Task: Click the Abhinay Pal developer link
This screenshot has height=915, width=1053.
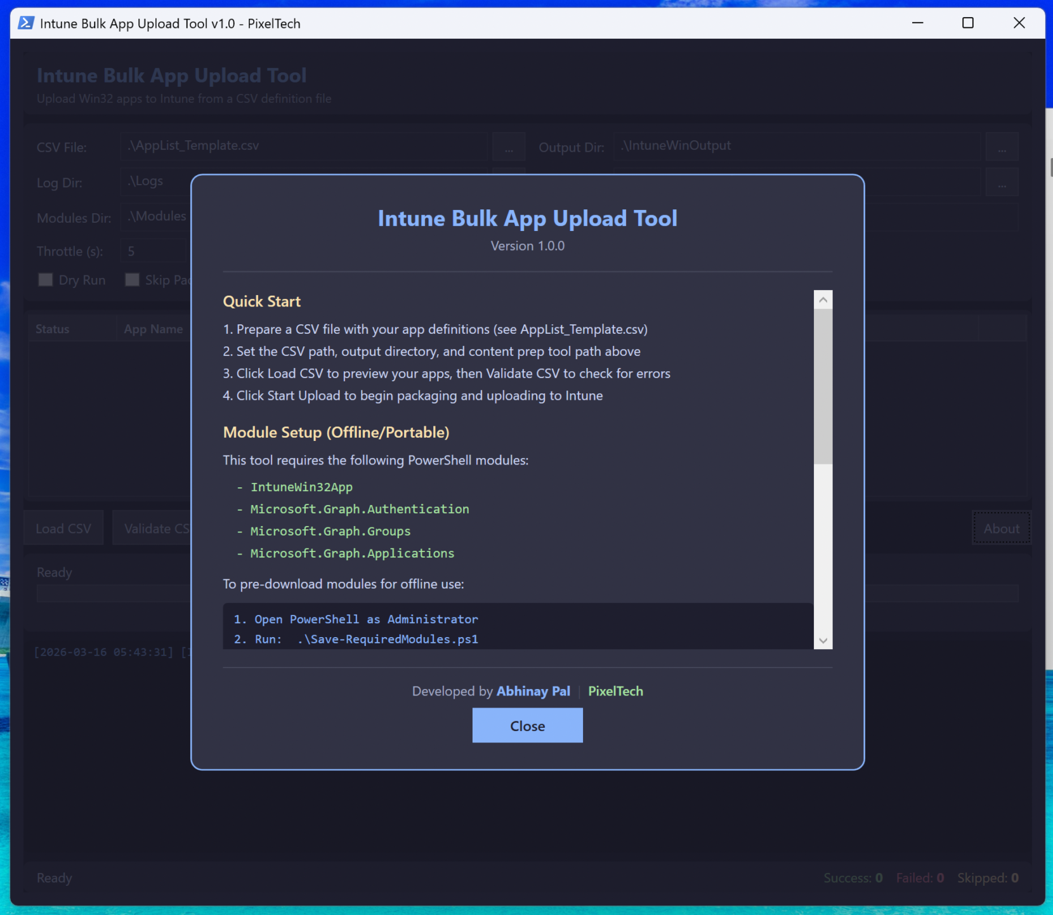Action: tap(533, 691)
